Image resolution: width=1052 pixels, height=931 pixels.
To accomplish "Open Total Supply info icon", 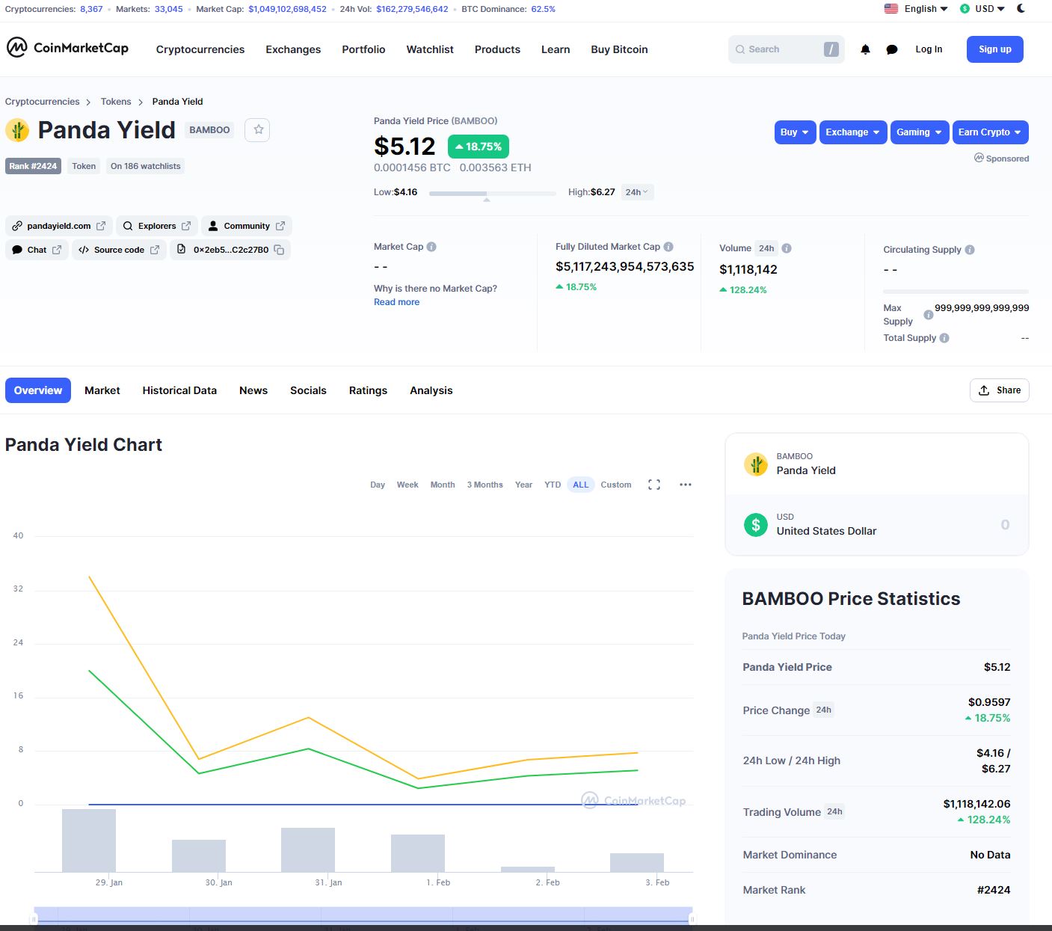I will tap(944, 338).
